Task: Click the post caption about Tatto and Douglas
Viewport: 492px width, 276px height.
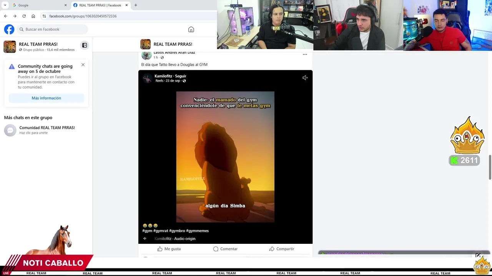Action: [174, 65]
